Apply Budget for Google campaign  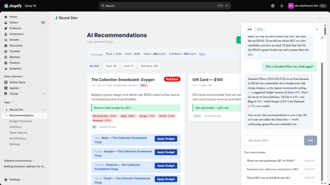(x=166, y=152)
